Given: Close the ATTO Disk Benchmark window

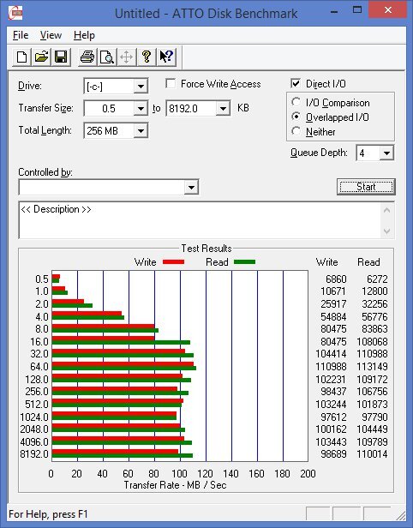Looking at the screenshot, I should [388, 10].
